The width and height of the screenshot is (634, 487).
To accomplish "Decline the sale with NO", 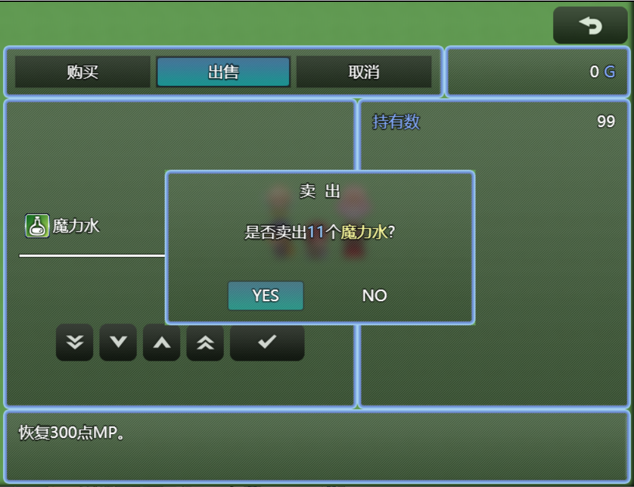I will pos(374,295).
